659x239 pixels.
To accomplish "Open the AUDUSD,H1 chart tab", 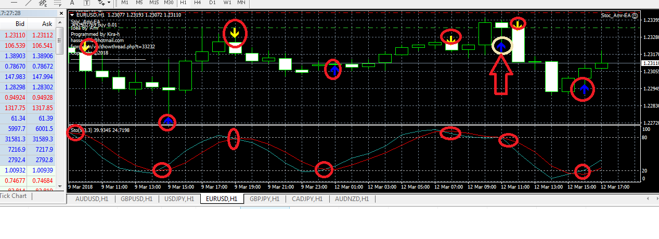I will pyautogui.click(x=91, y=198).
